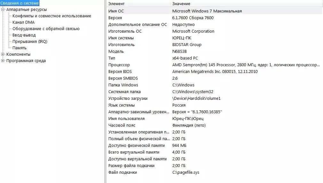This screenshot has height=183, width=323.
Task: Collapse the Аппаратные ресурсы tree node
Action: [x=3, y=10]
